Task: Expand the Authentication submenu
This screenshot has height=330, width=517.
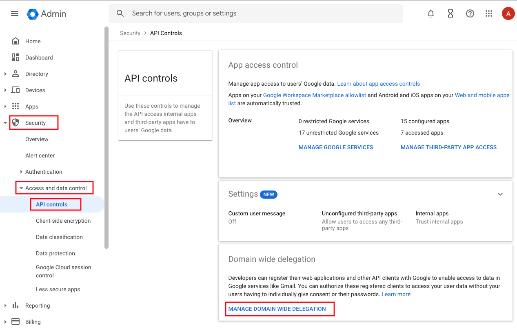Action: click(x=21, y=172)
